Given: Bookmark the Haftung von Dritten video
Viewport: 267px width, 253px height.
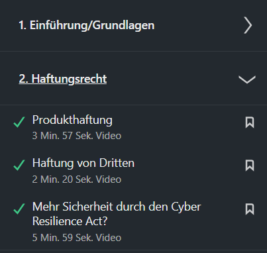Looking at the screenshot, I should click(250, 166).
